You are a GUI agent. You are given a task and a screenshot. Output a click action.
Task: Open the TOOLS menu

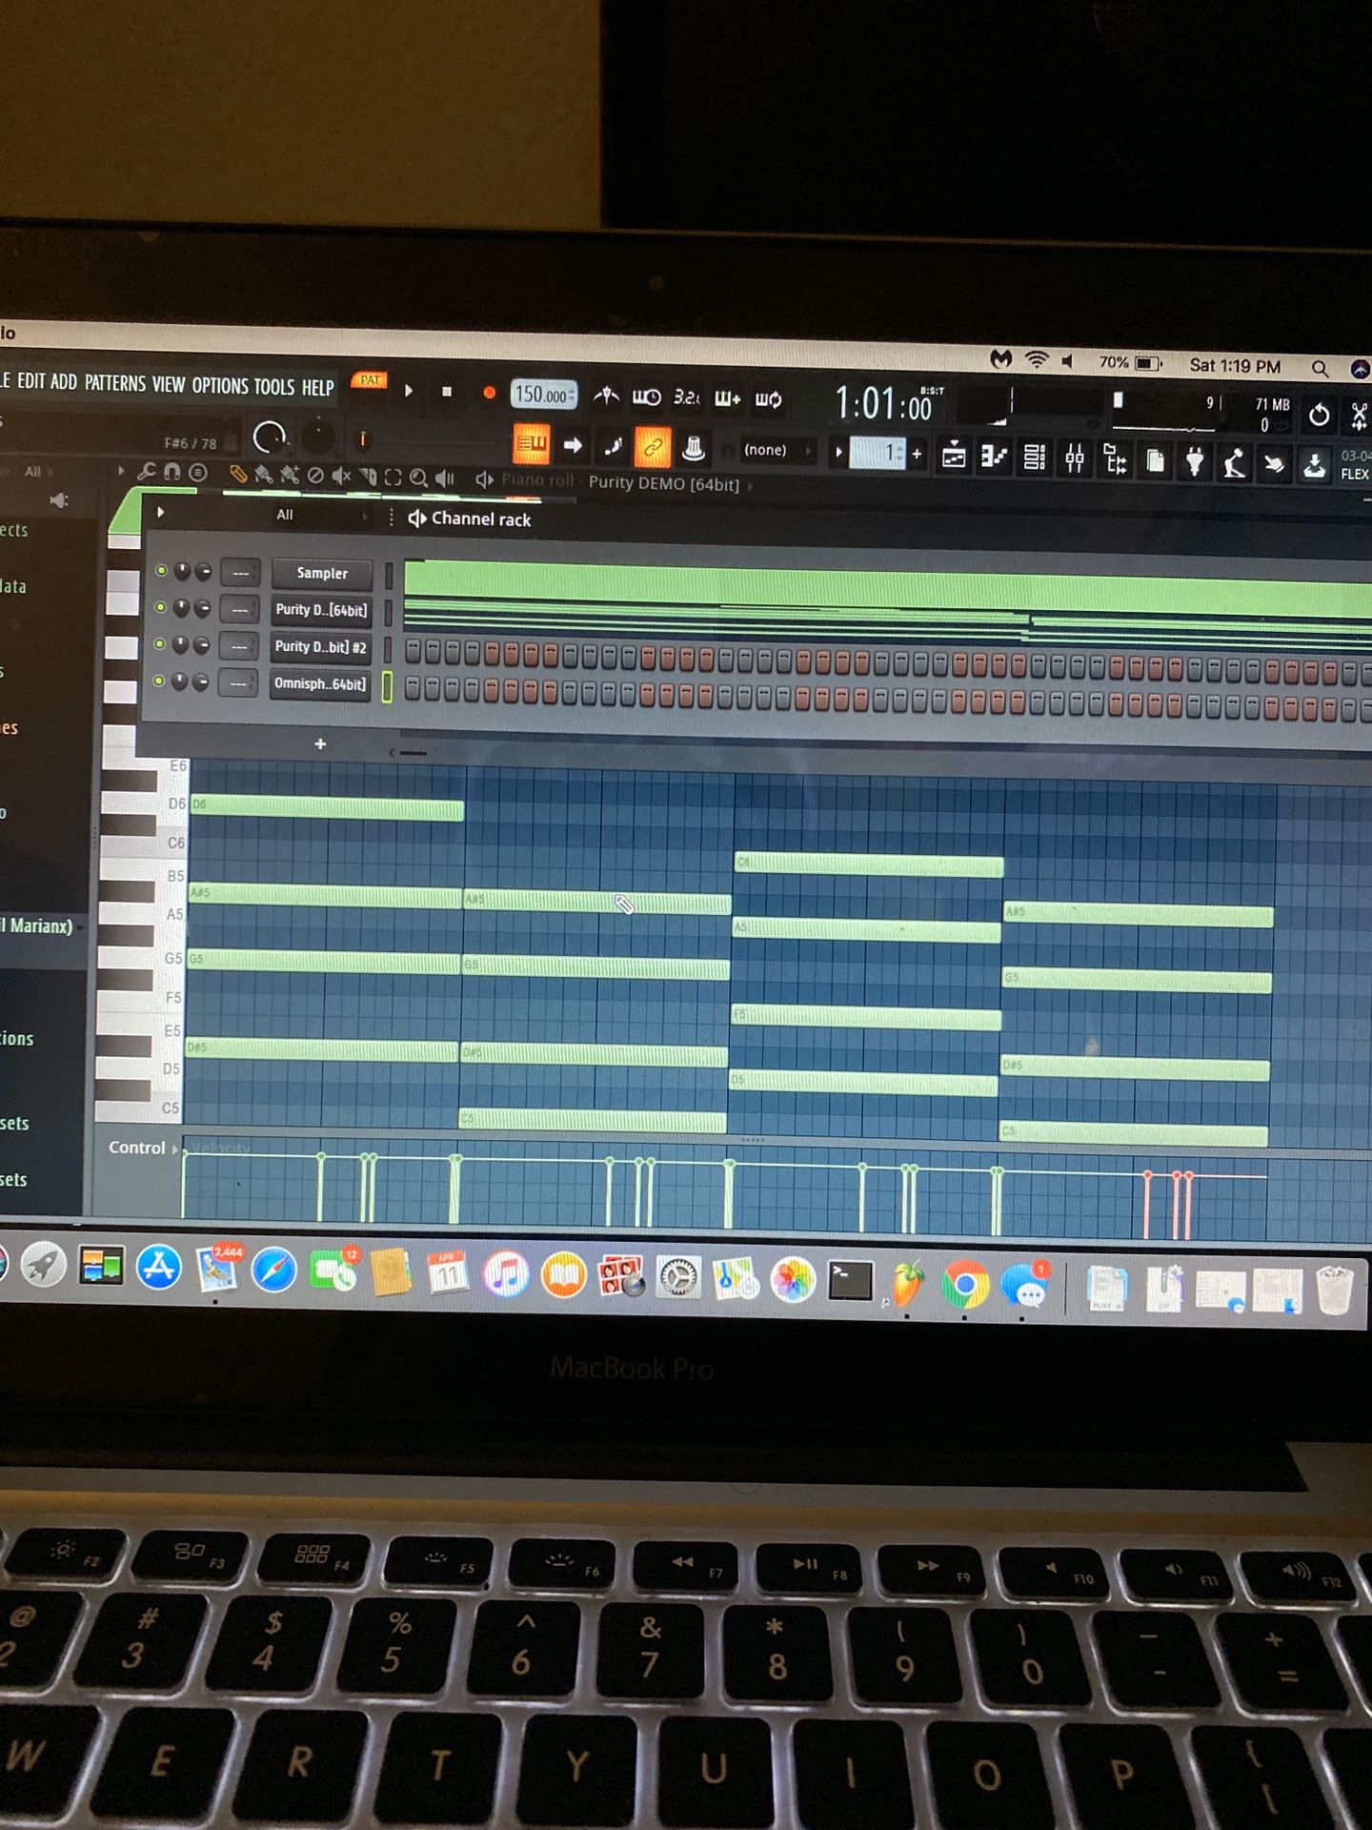click(274, 386)
